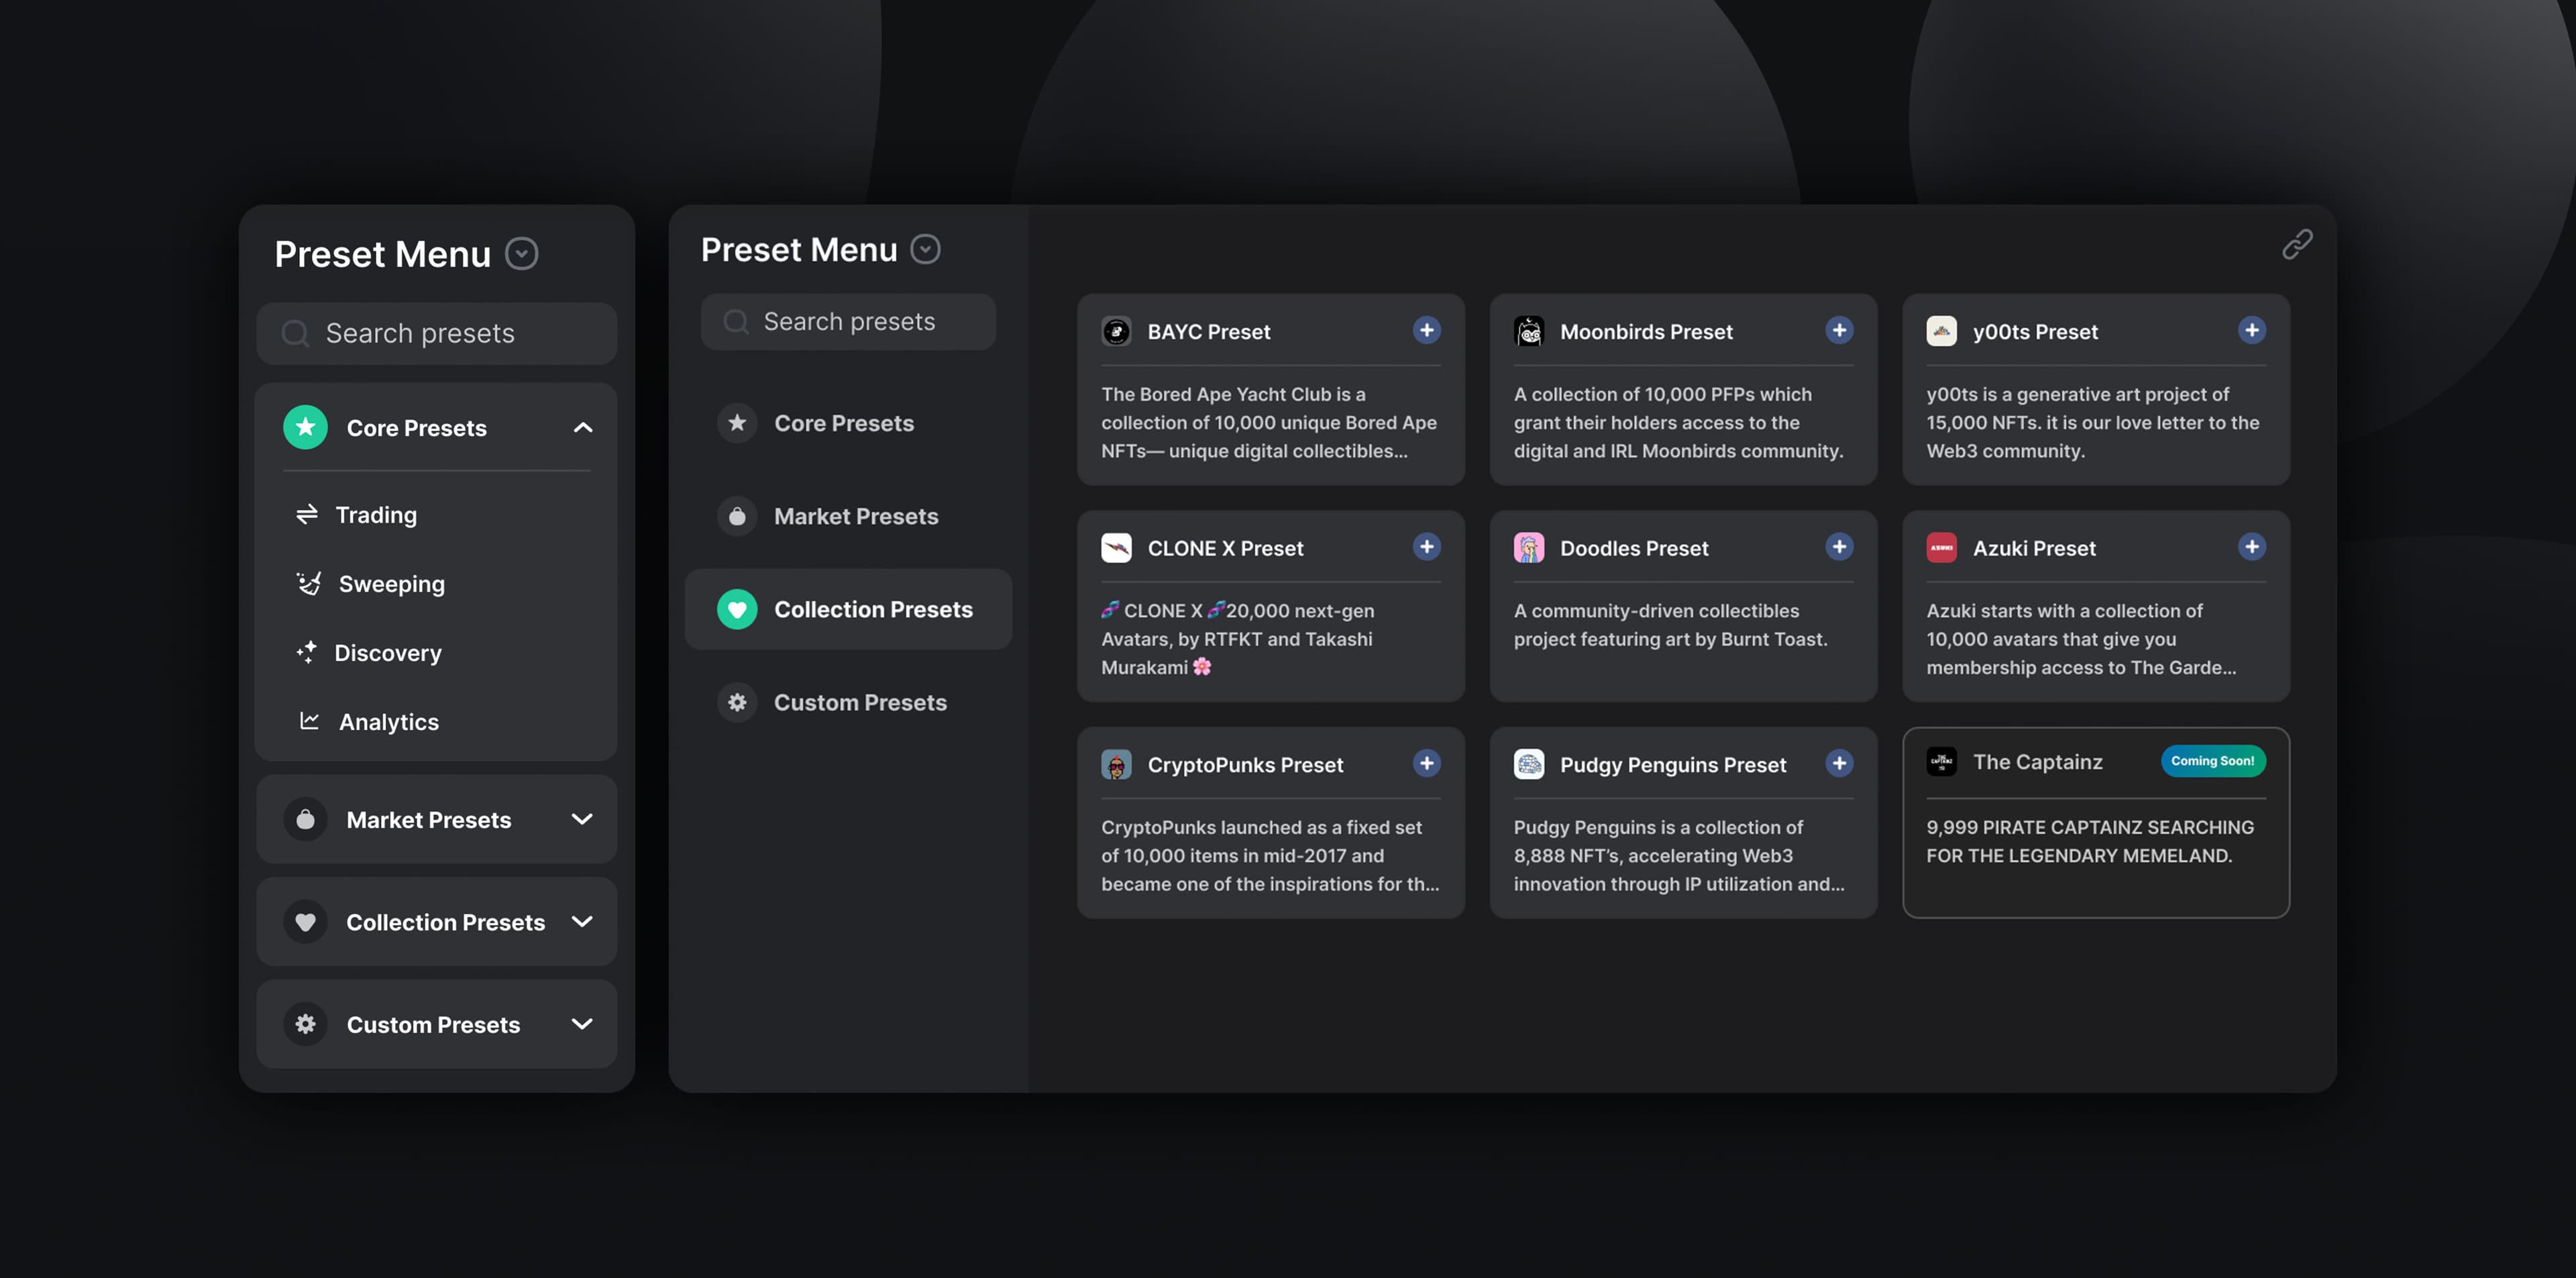The height and width of the screenshot is (1278, 2576).
Task: Add the y00ts Preset with plus icon
Action: 2252,330
